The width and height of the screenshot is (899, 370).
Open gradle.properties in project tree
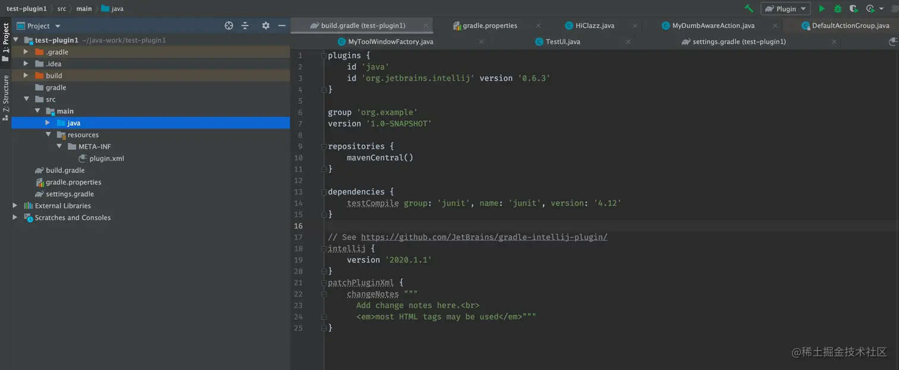point(74,182)
